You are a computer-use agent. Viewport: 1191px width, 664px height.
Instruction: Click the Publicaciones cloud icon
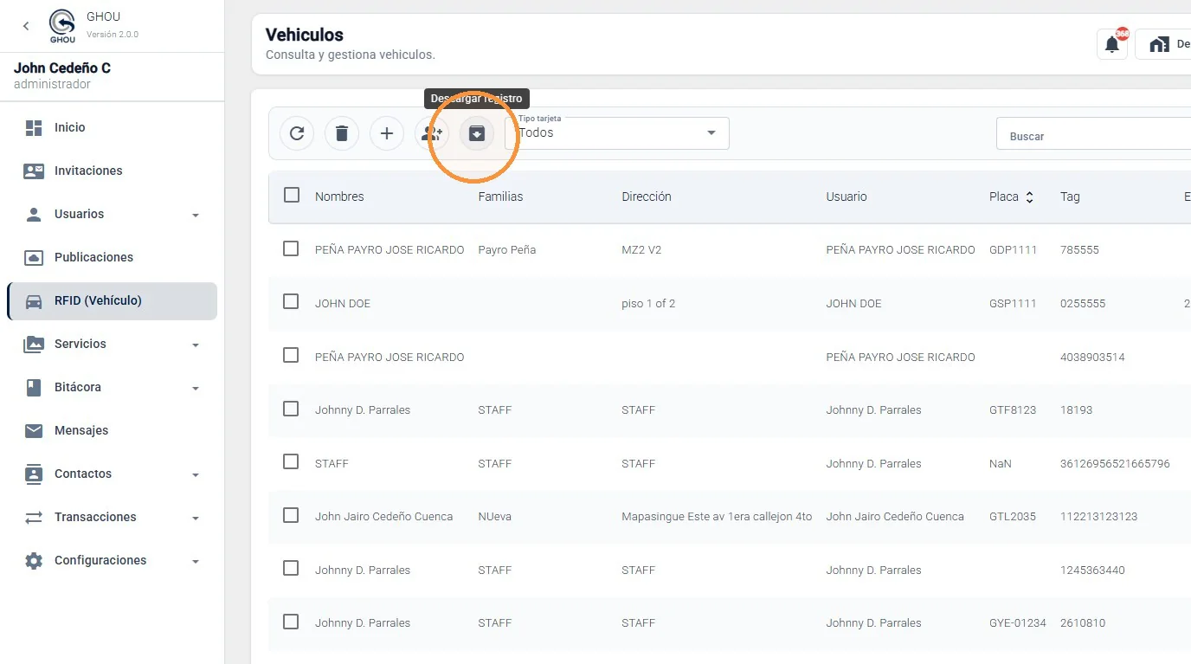point(34,257)
